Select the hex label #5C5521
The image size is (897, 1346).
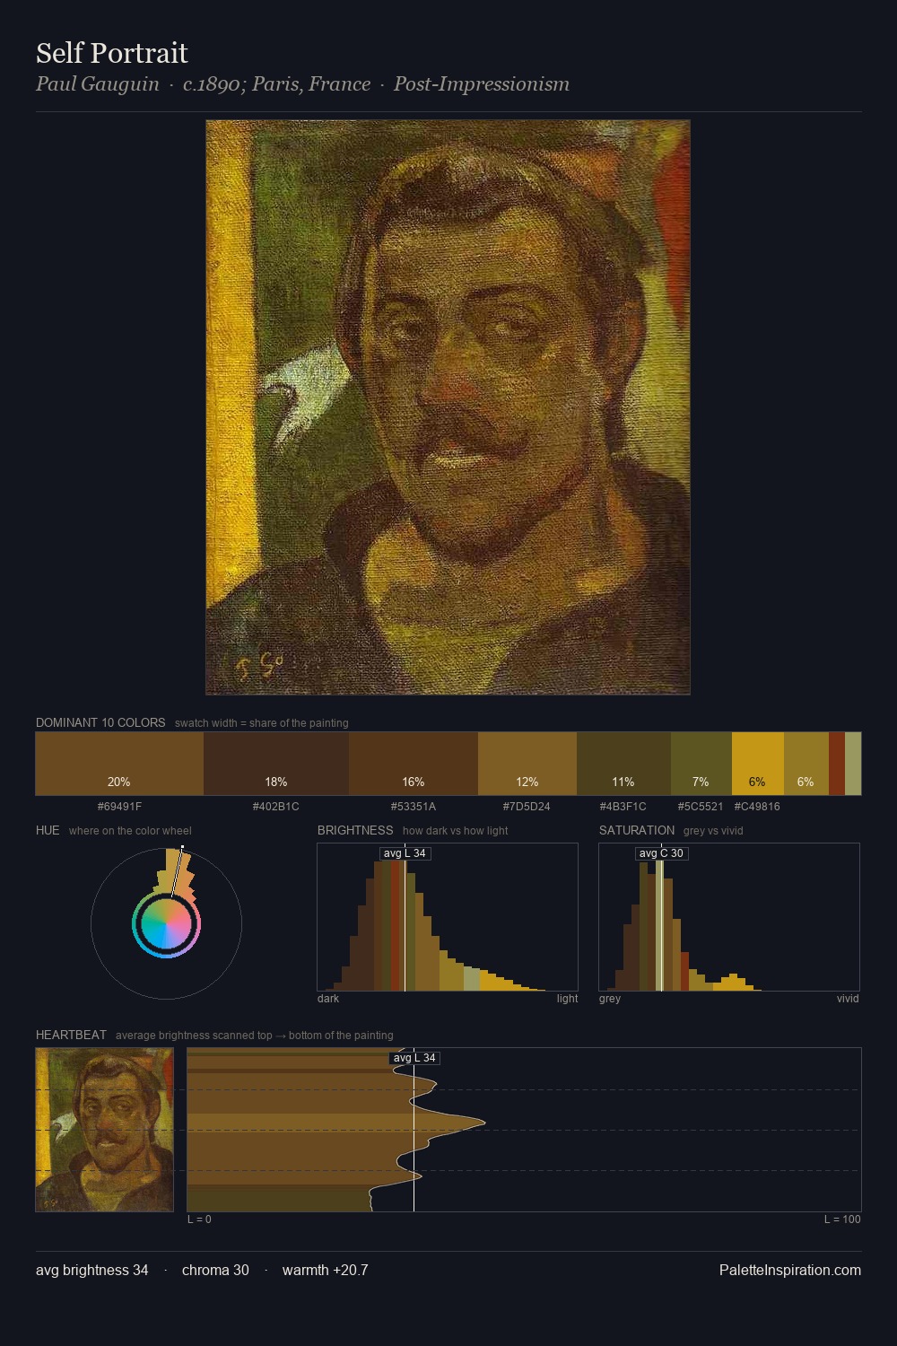701,807
